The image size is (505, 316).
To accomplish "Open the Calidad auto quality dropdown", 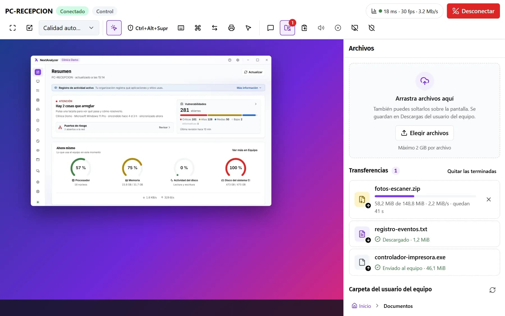I will coord(69,28).
